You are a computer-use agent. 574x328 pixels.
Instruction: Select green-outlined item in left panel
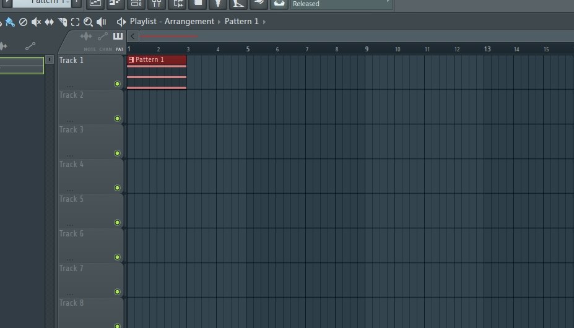coord(22,66)
